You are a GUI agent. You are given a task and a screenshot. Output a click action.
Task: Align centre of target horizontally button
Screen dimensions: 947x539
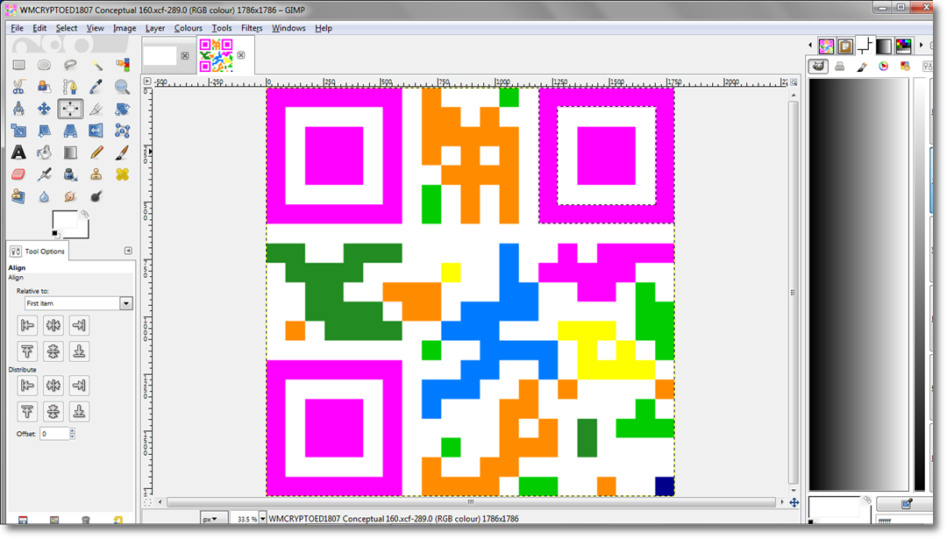53,325
